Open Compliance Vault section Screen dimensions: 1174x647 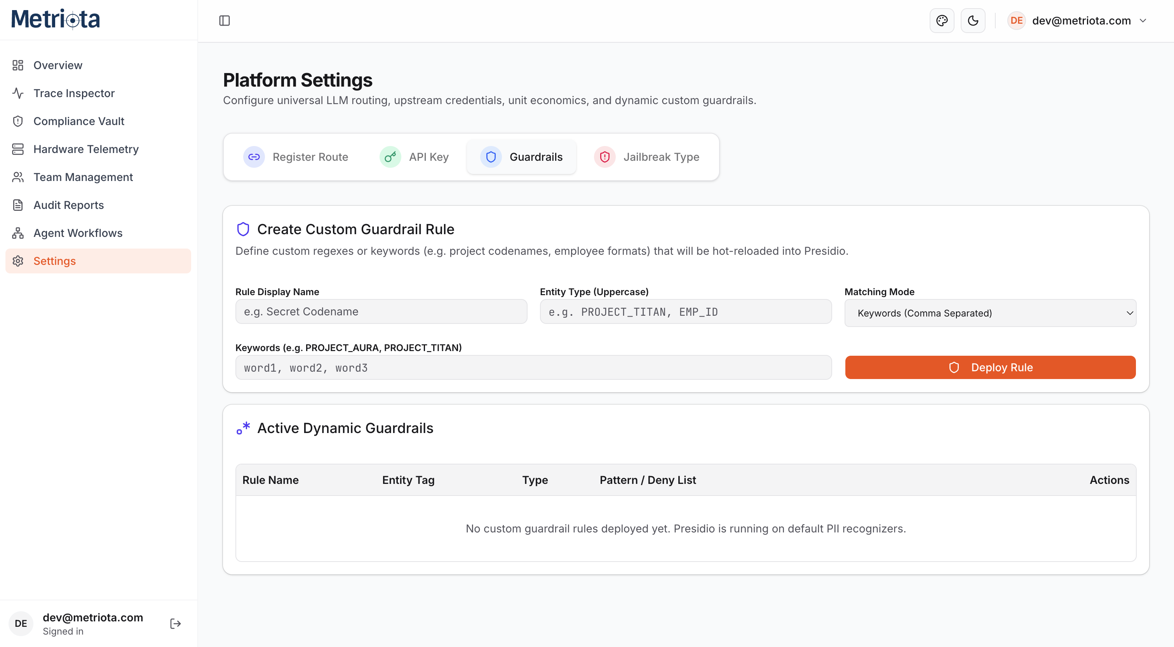point(98,121)
